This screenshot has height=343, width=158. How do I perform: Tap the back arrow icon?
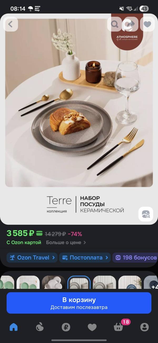(11, 24)
